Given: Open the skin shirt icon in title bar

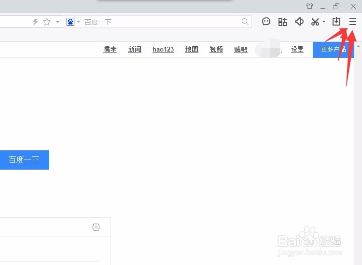Looking at the screenshot, I should 309,6.
